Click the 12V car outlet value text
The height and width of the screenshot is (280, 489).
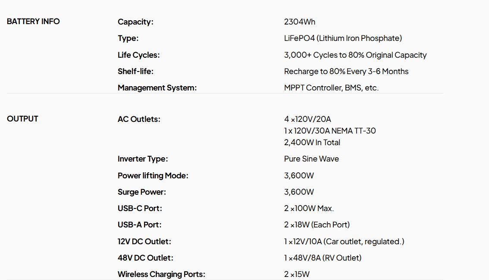[344, 242]
